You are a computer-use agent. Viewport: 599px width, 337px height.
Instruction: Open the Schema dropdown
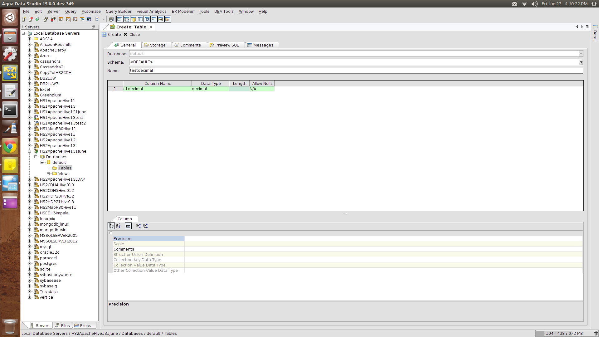pos(581,62)
